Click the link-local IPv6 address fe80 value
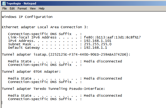 coord(112,37)
